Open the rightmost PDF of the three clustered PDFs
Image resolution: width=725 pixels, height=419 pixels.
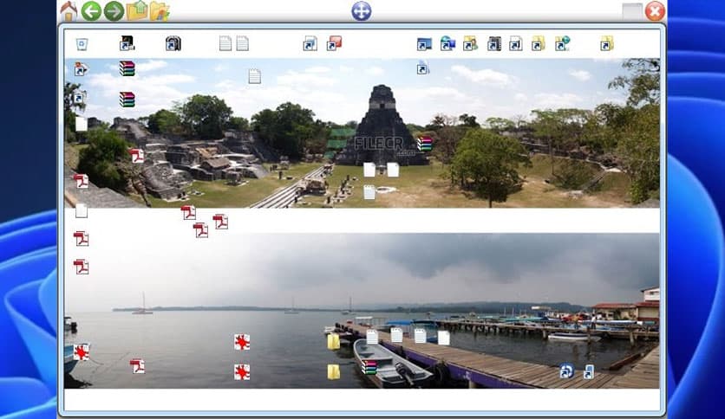[220, 222]
